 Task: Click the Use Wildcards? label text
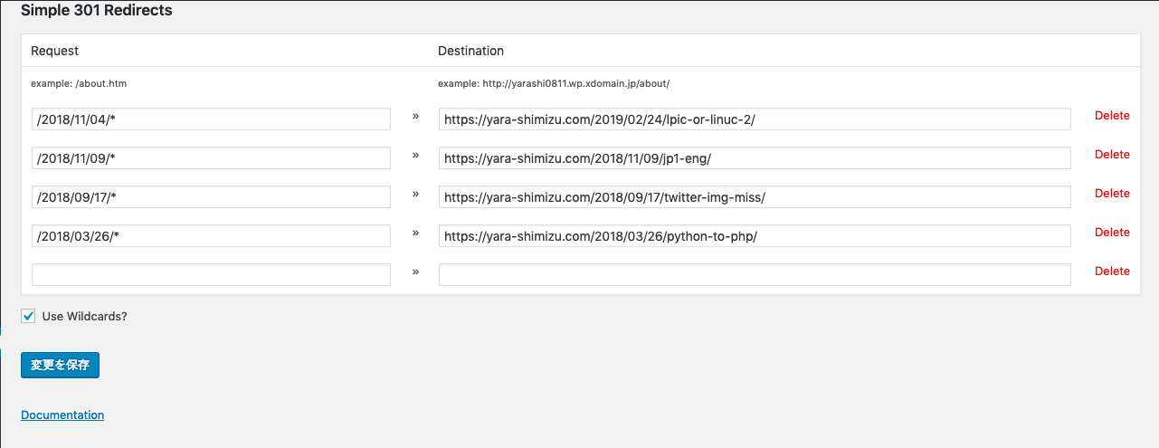pos(85,317)
